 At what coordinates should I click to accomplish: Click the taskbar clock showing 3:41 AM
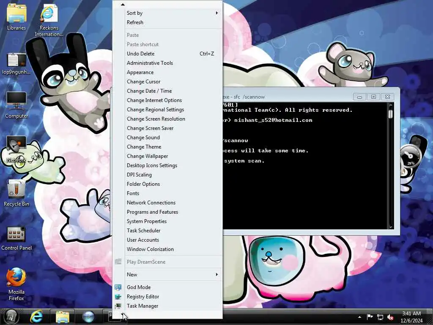pos(411,317)
